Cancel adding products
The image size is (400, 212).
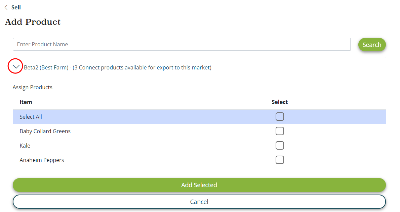coord(199,202)
